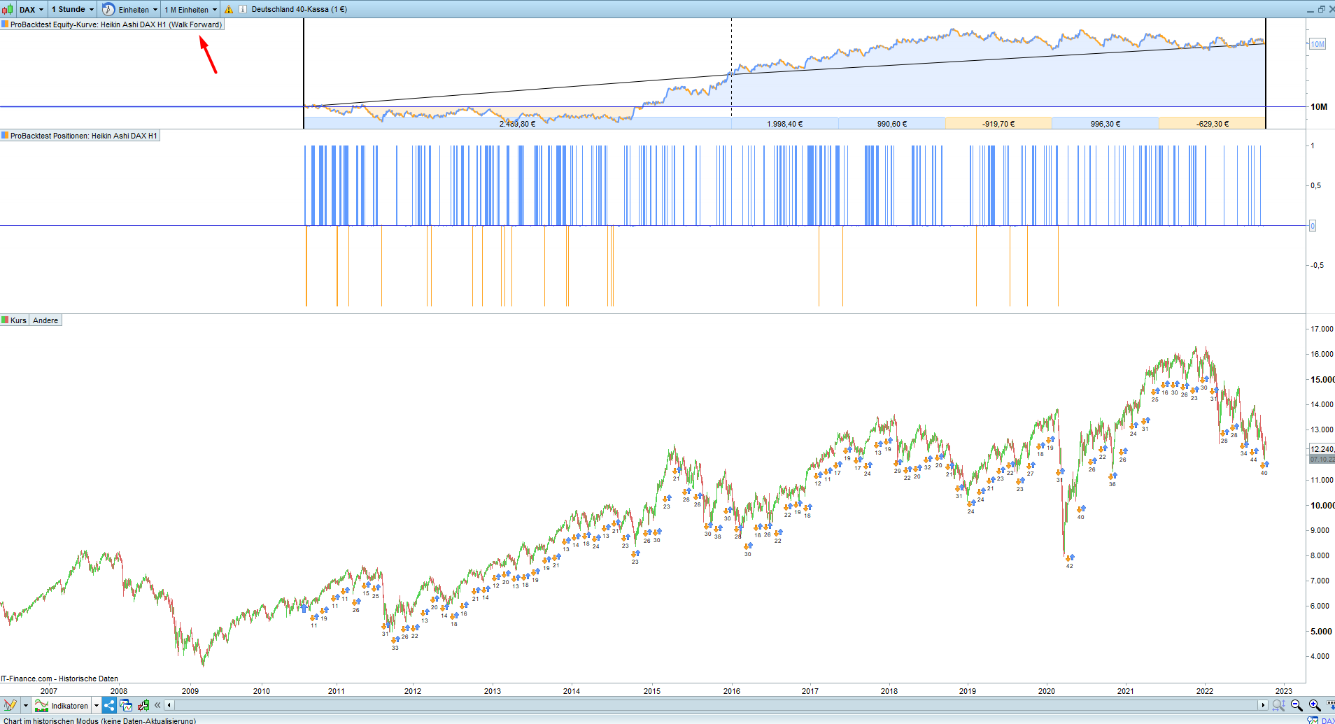1335x724 pixels.
Task: Click the 0 position level tag
Action: pyautogui.click(x=1313, y=226)
